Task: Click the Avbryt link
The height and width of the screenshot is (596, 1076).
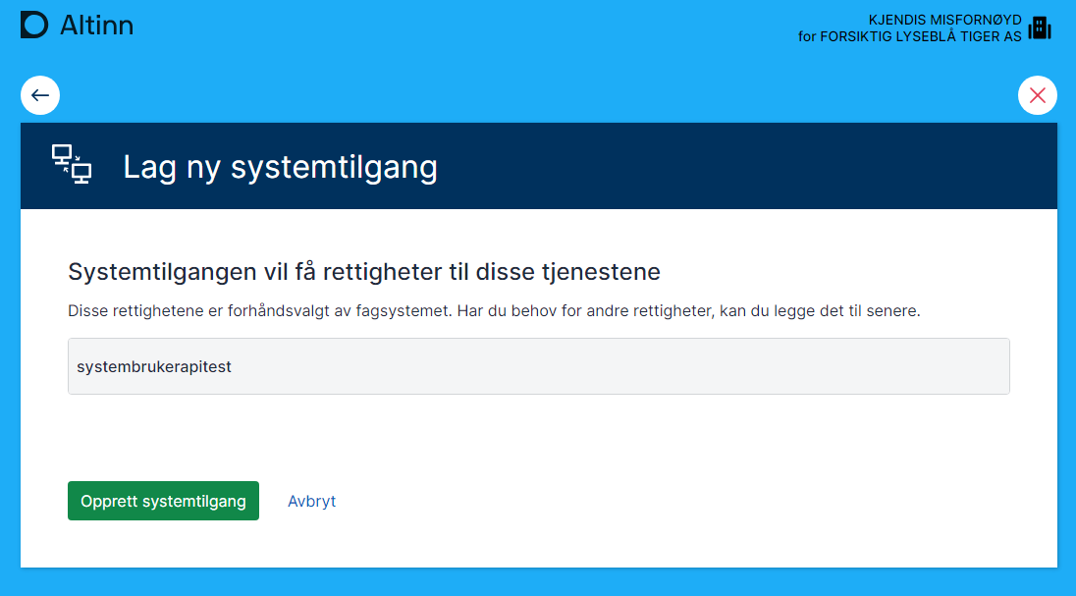Action: click(x=311, y=501)
